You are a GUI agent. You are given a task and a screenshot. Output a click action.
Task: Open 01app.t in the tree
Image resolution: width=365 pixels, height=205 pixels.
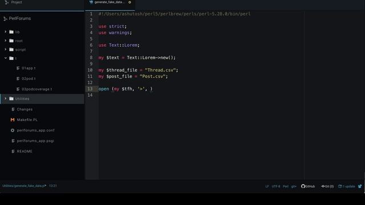click(29, 68)
